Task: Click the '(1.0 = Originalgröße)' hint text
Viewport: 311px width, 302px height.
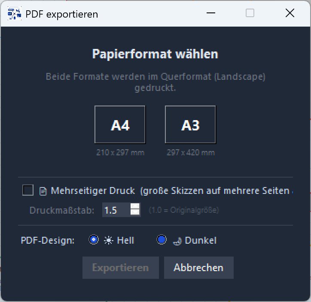Action: pyautogui.click(x=184, y=210)
